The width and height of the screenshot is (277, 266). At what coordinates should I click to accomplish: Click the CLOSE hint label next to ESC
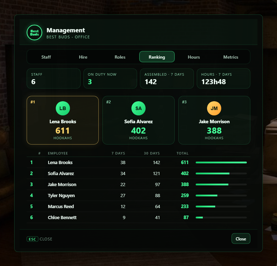point(46,239)
